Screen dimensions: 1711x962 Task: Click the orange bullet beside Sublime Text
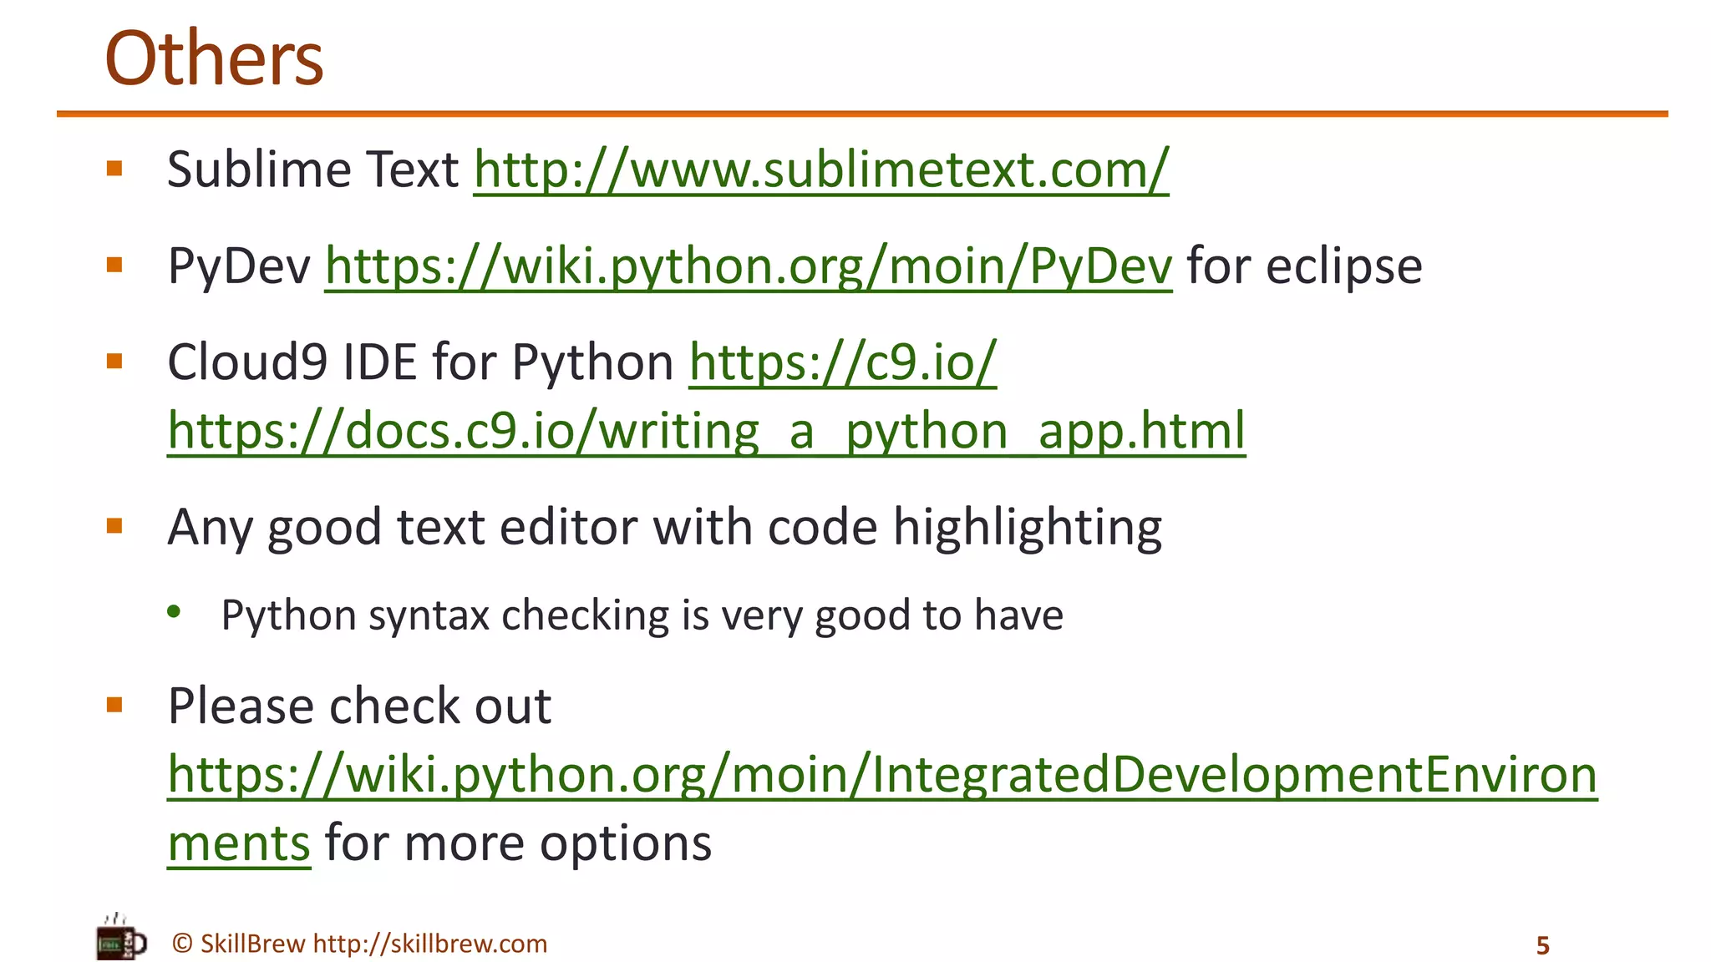114,170
